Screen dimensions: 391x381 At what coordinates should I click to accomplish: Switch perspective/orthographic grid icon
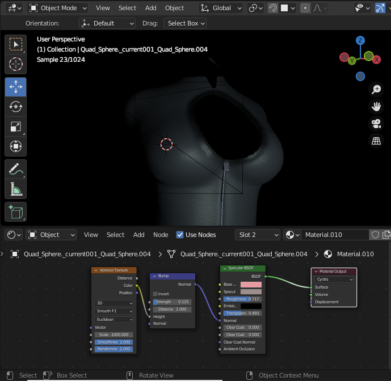376,141
